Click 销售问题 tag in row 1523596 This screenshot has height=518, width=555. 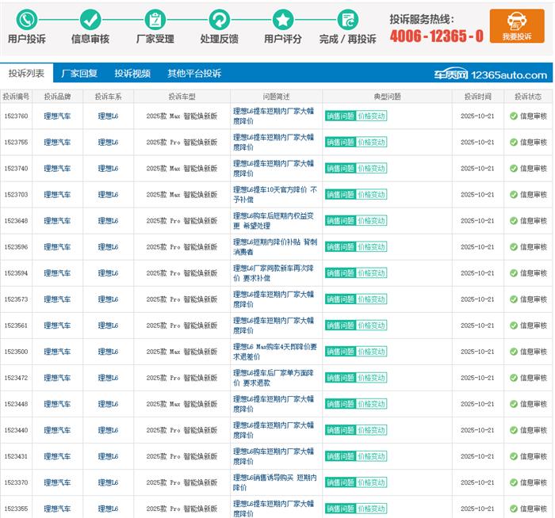[x=340, y=247]
